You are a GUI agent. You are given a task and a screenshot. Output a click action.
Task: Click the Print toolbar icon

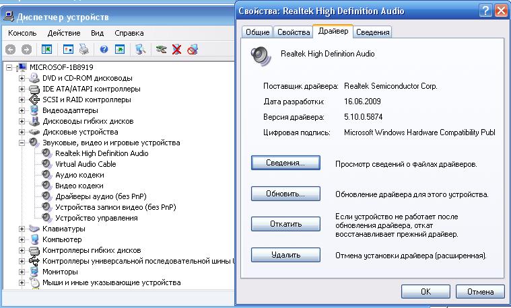pyautogui.click(x=83, y=50)
